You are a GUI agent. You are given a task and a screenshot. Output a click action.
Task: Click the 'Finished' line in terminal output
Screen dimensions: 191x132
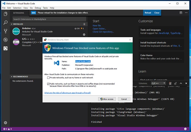pos(96,122)
